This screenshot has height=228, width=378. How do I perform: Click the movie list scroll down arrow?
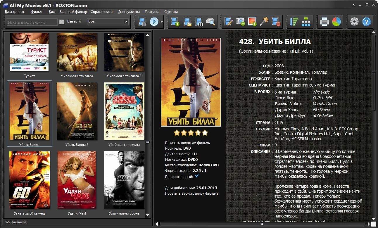point(148,215)
